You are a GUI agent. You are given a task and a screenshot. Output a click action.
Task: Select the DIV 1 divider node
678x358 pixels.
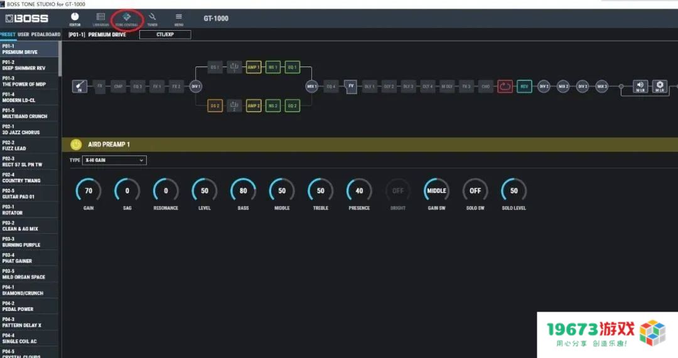196,87
